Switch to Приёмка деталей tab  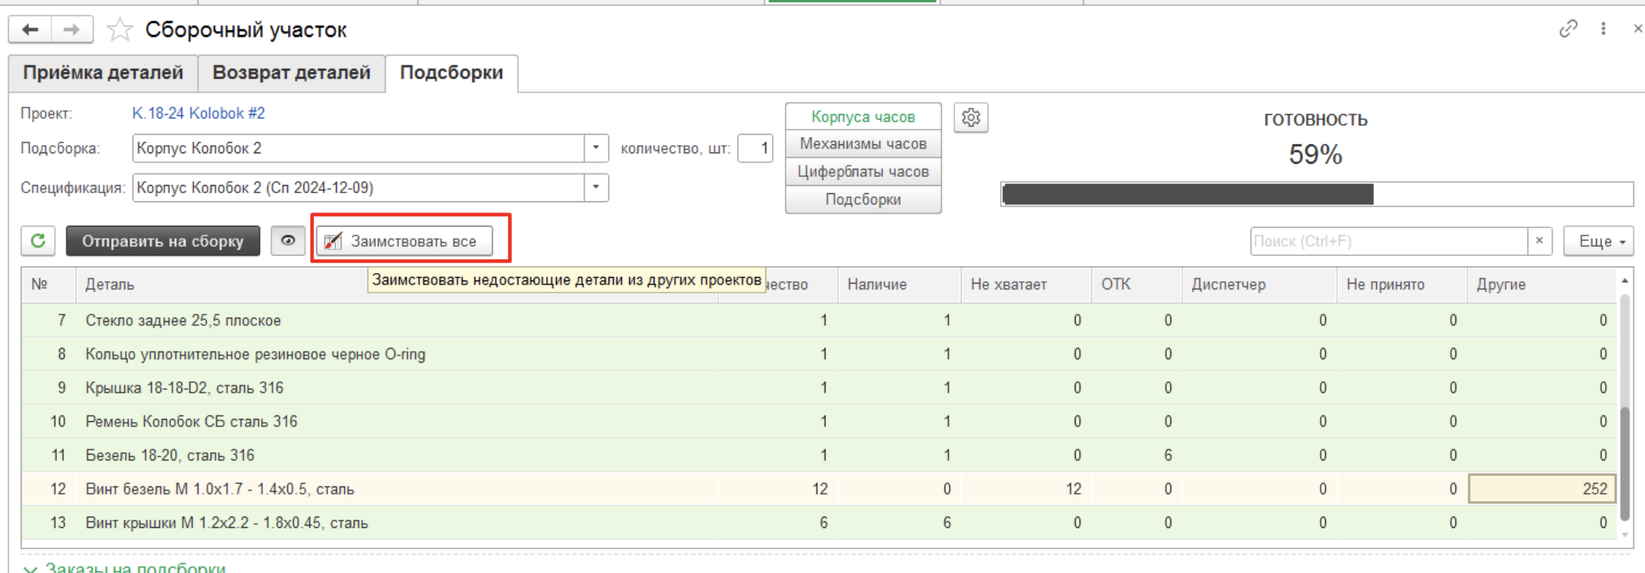pos(103,73)
